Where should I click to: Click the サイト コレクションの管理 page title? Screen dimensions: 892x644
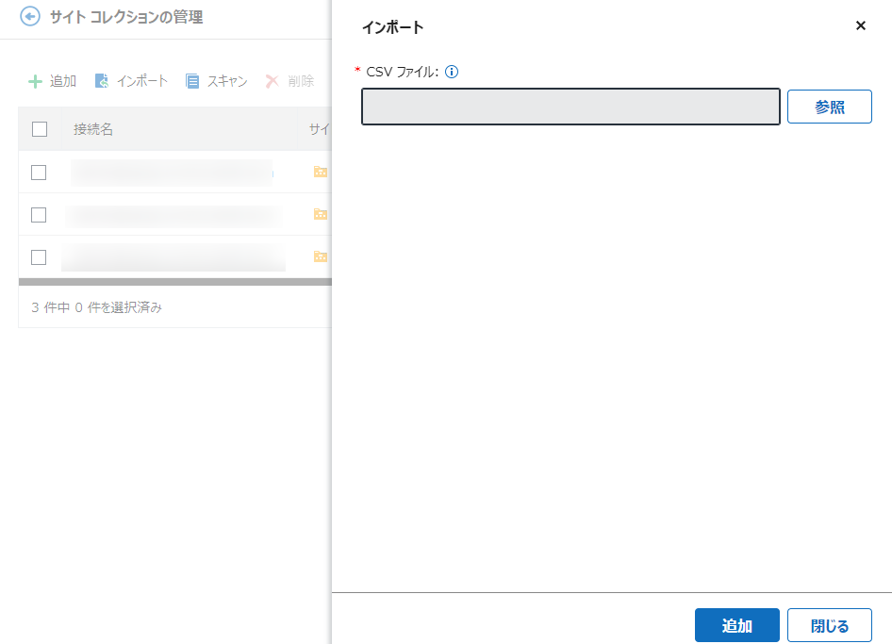[126, 17]
